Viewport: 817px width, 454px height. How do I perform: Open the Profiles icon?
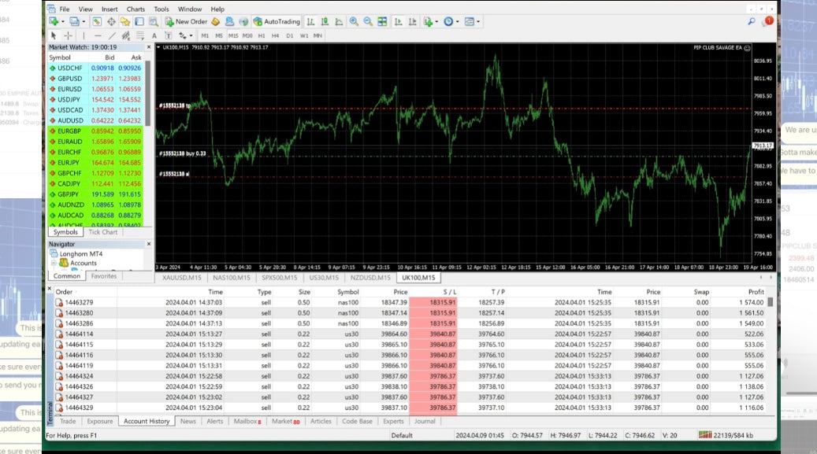(x=75, y=21)
